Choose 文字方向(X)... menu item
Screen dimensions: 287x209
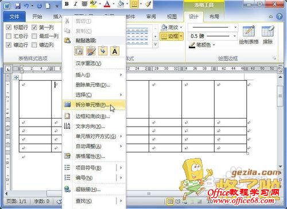[x=94, y=127]
